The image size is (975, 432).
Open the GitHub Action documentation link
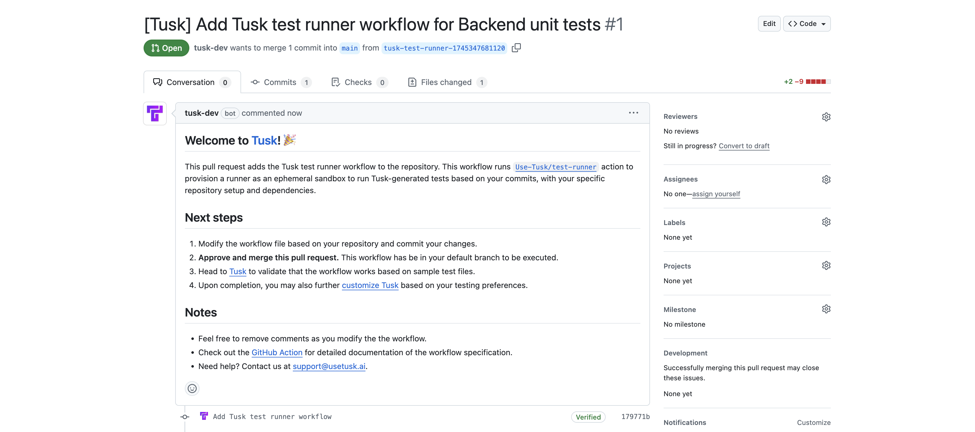click(277, 352)
